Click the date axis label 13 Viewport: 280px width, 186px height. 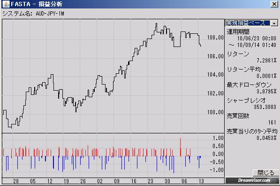[201, 181]
